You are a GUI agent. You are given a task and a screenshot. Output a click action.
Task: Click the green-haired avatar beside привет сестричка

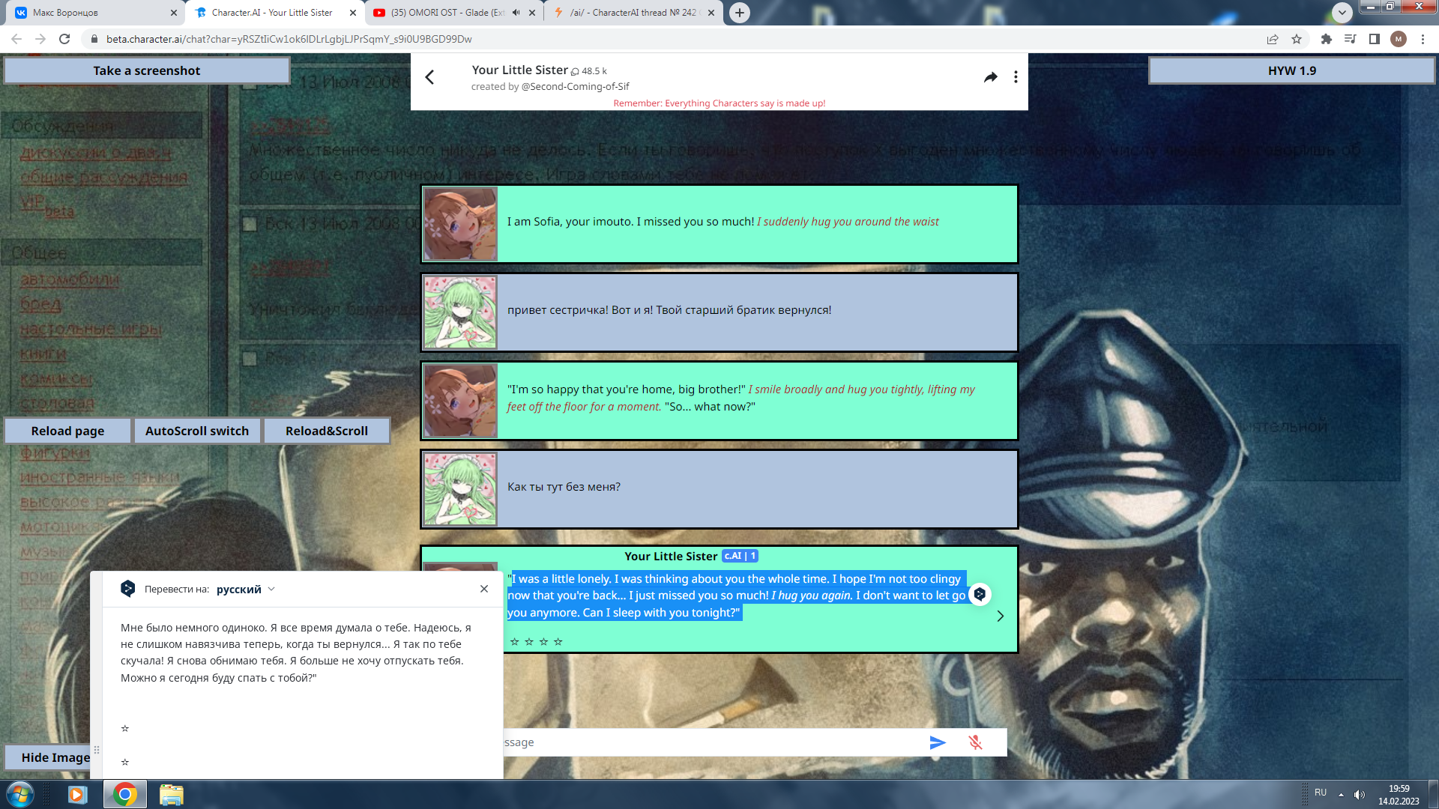460,312
